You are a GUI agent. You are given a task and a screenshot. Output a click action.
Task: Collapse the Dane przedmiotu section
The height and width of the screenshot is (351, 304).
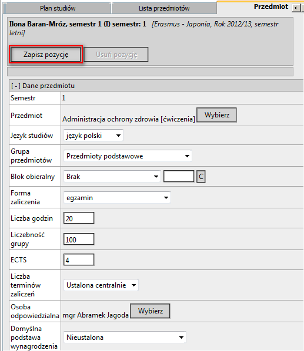coord(16,86)
